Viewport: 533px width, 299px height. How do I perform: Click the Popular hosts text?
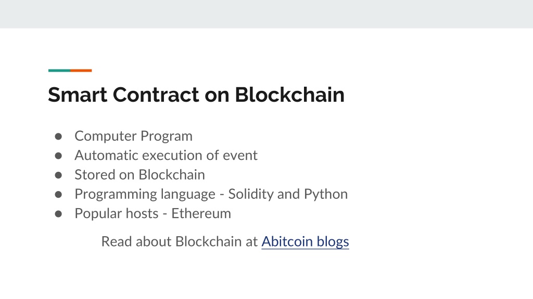pos(116,213)
